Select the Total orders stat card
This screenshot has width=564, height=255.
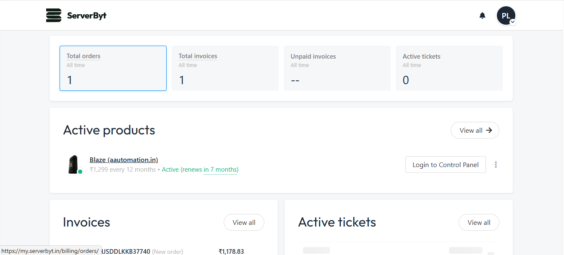pyautogui.click(x=113, y=68)
